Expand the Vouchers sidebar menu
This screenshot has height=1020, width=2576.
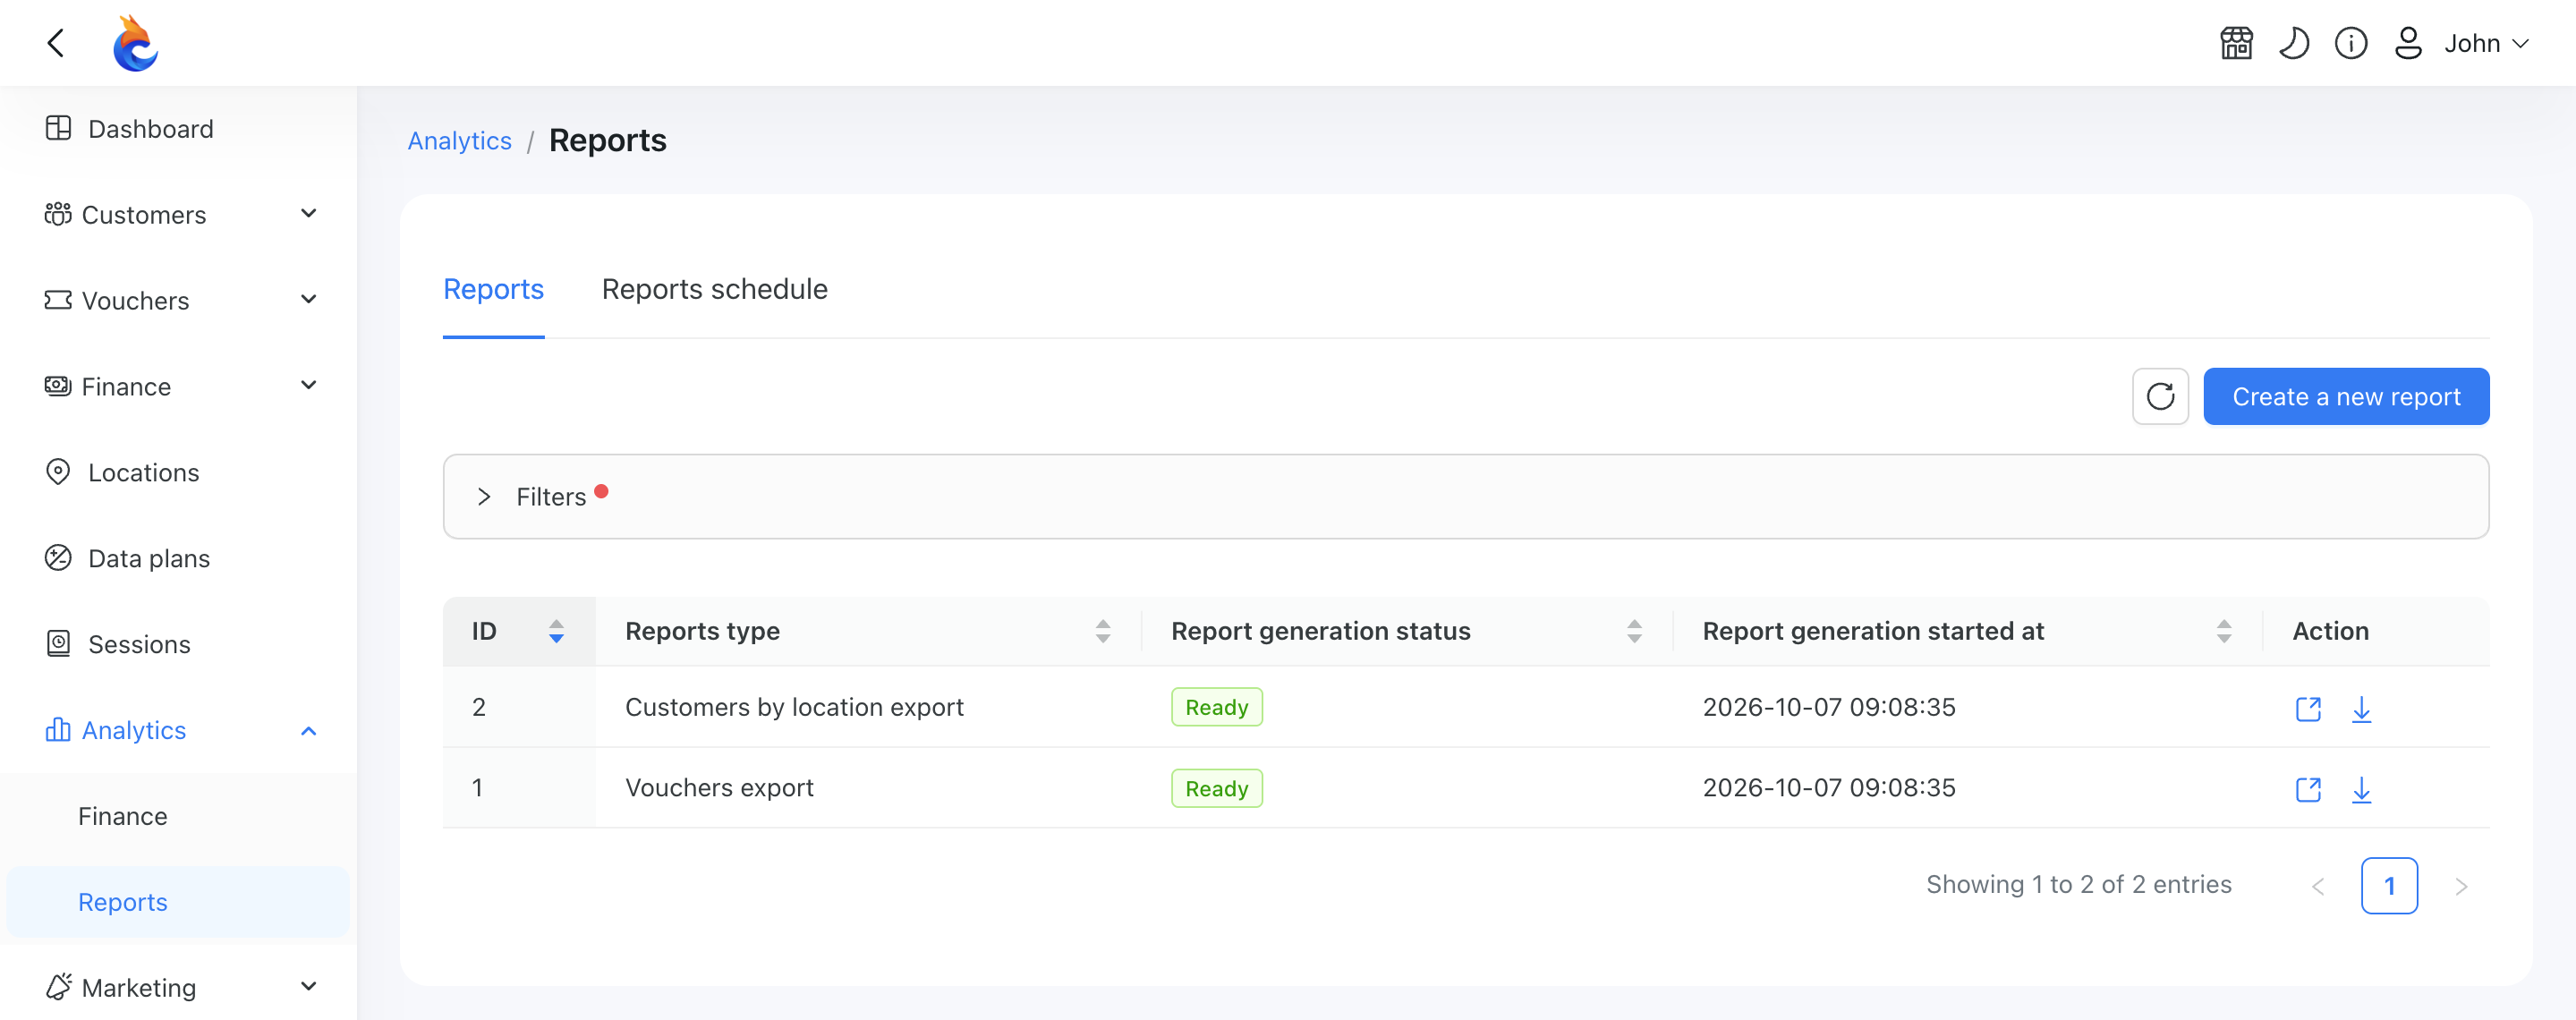(x=178, y=301)
